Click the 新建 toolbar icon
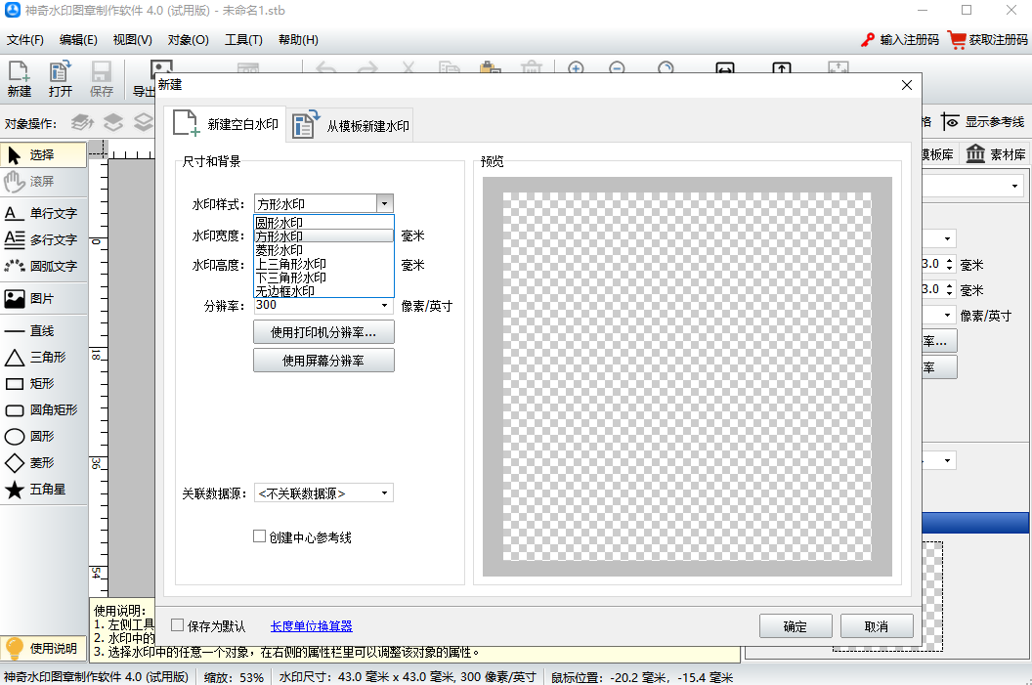This screenshot has width=1032, height=685. click(x=20, y=79)
